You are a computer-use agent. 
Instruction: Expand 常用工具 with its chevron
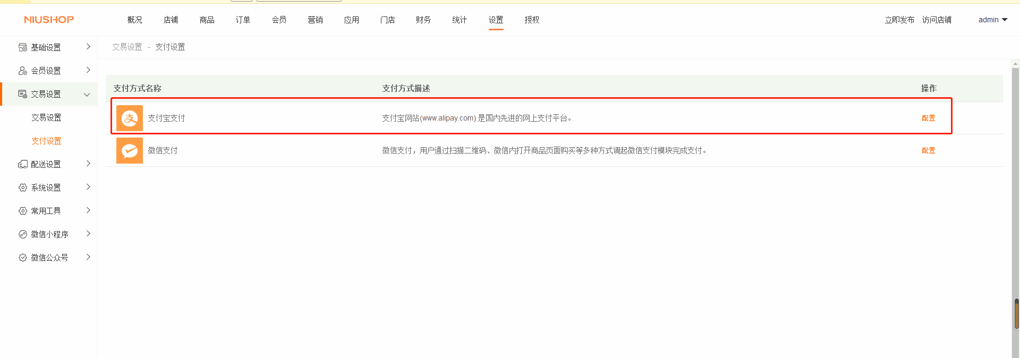coord(88,210)
